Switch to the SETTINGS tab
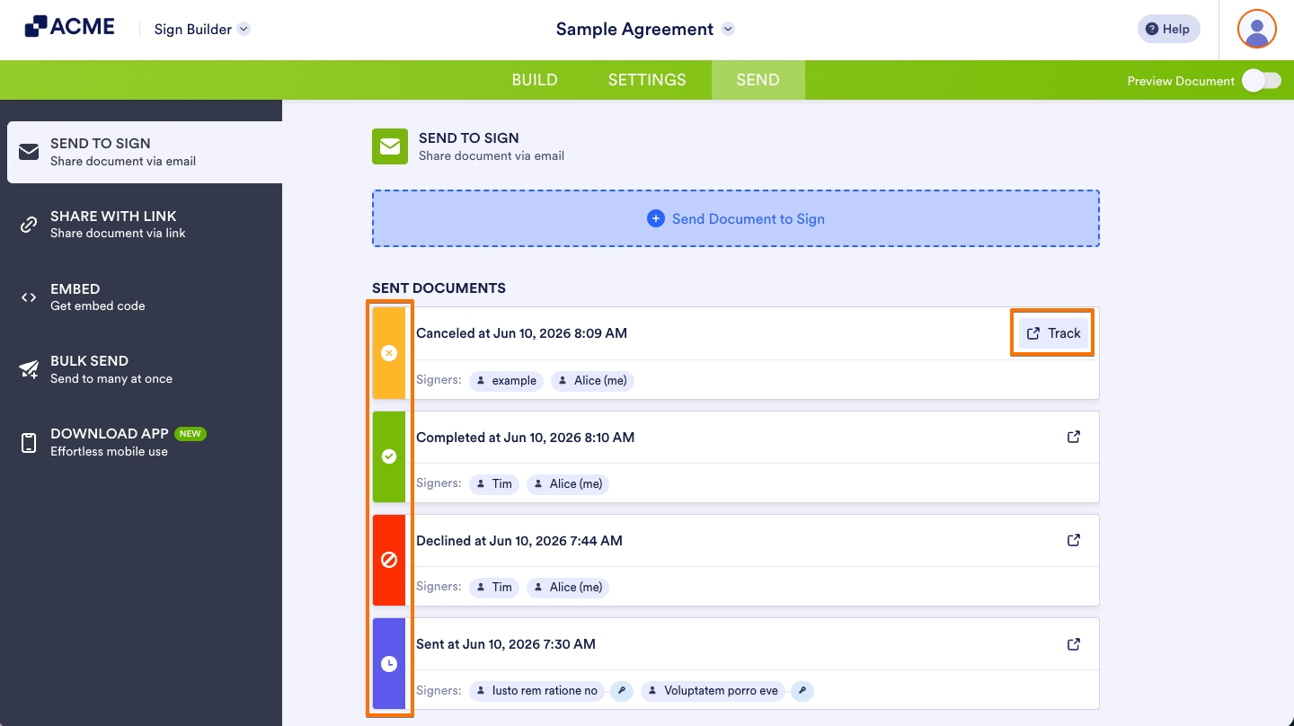The width and height of the screenshot is (1294, 726). click(647, 80)
